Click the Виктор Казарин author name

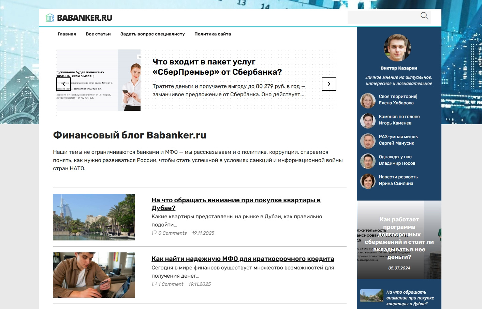(x=399, y=68)
